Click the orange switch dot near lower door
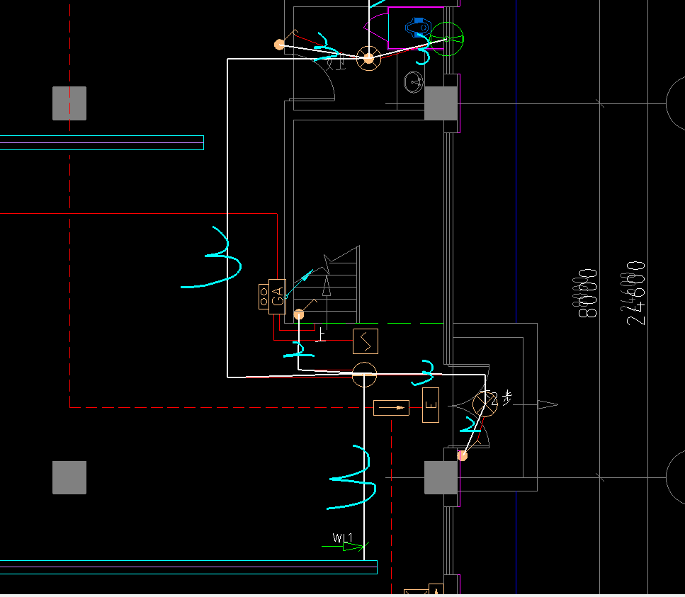 (x=462, y=456)
